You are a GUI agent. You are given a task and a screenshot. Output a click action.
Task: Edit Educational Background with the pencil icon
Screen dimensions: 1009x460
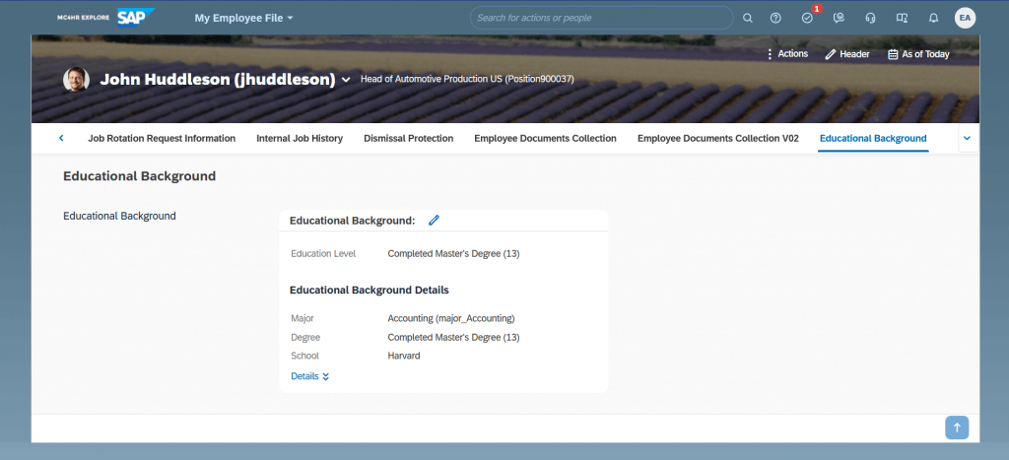pos(434,220)
